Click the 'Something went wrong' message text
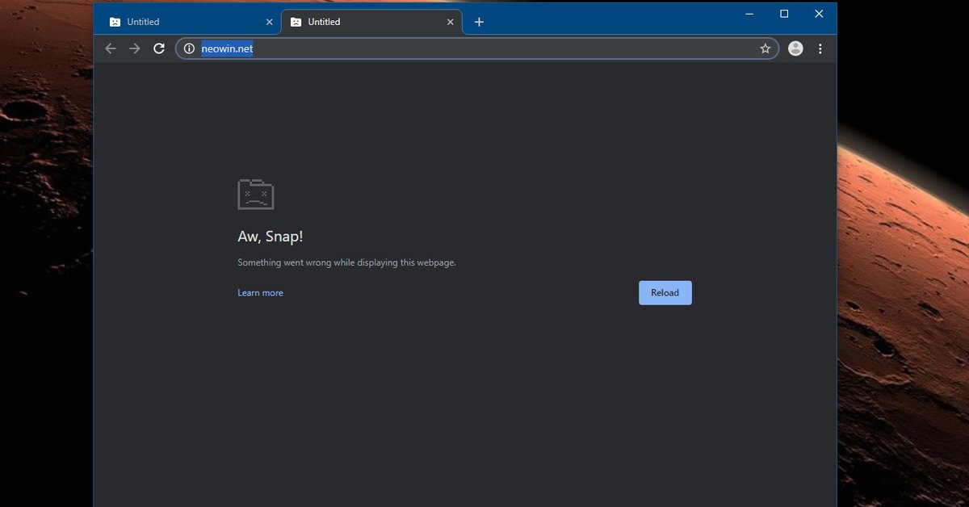Image resolution: width=969 pixels, height=507 pixels. [346, 262]
